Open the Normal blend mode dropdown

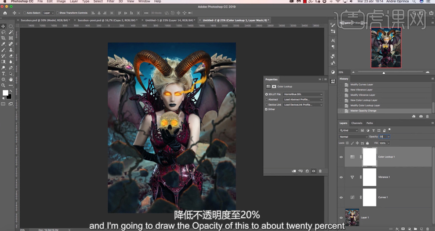[353, 137]
